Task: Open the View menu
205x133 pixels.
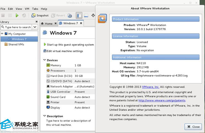Action: point(19,9)
